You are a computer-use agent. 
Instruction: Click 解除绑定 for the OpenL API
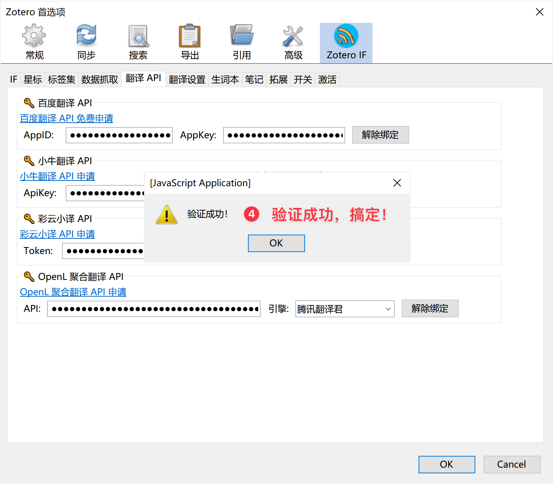click(x=430, y=308)
